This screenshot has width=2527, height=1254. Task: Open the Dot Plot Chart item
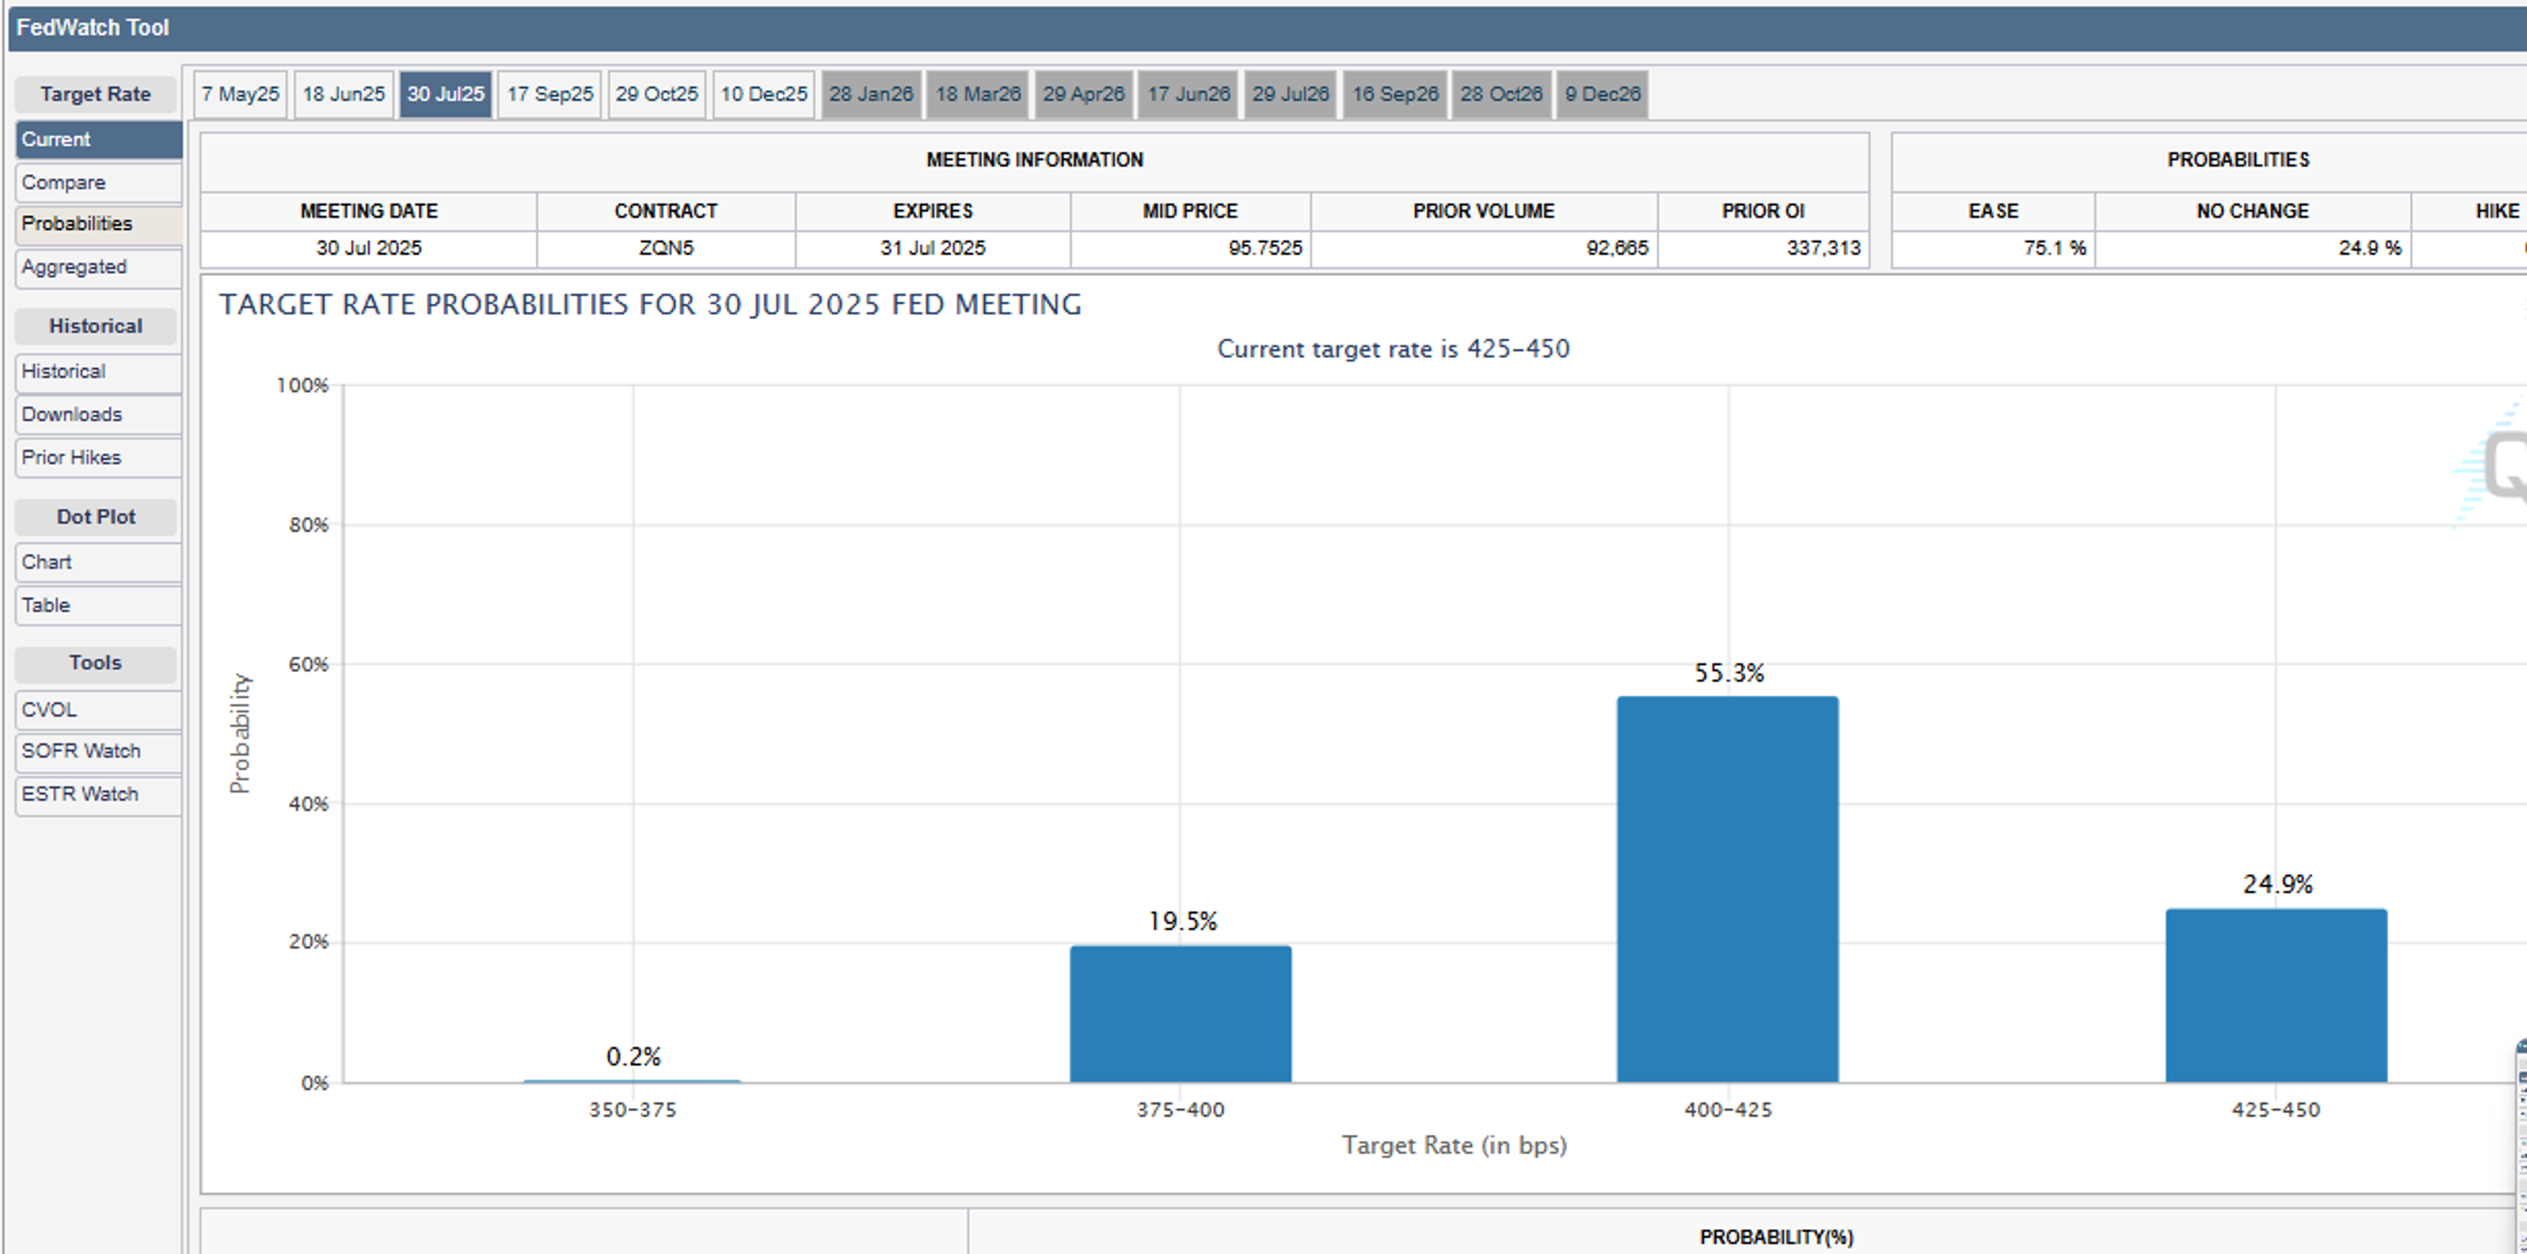pyautogui.click(x=97, y=562)
